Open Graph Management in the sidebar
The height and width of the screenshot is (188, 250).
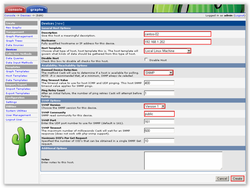(19, 36)
